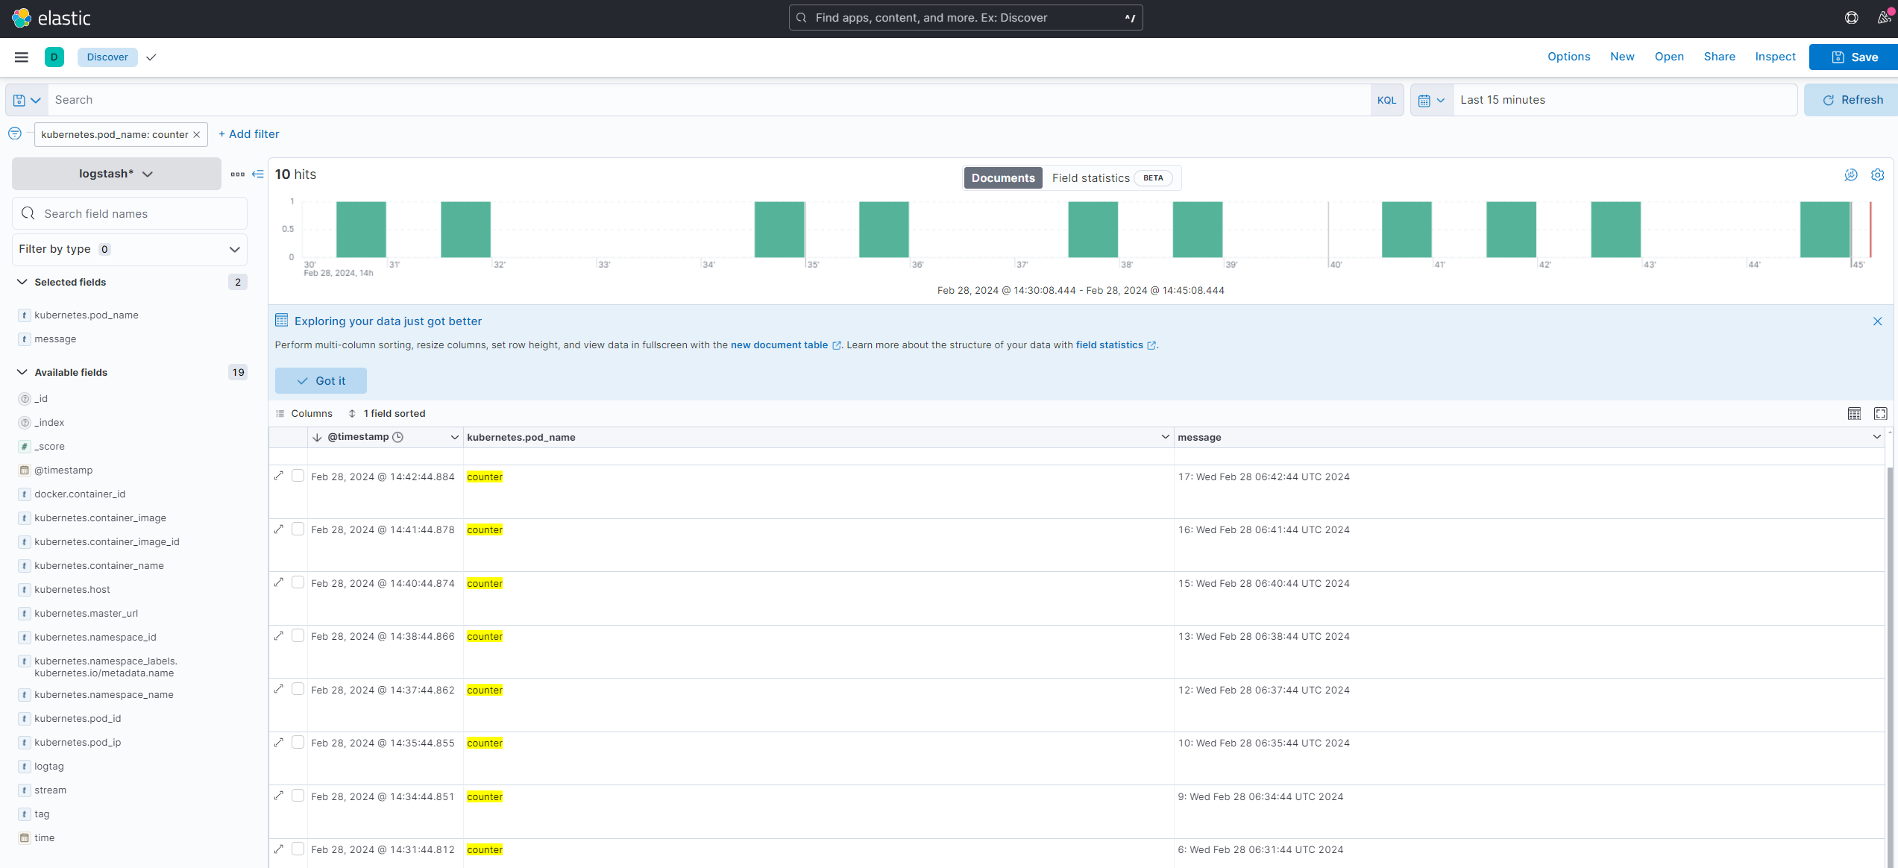
Task: Click the green histogram bar at 14:42
Action: point(1615,229)
